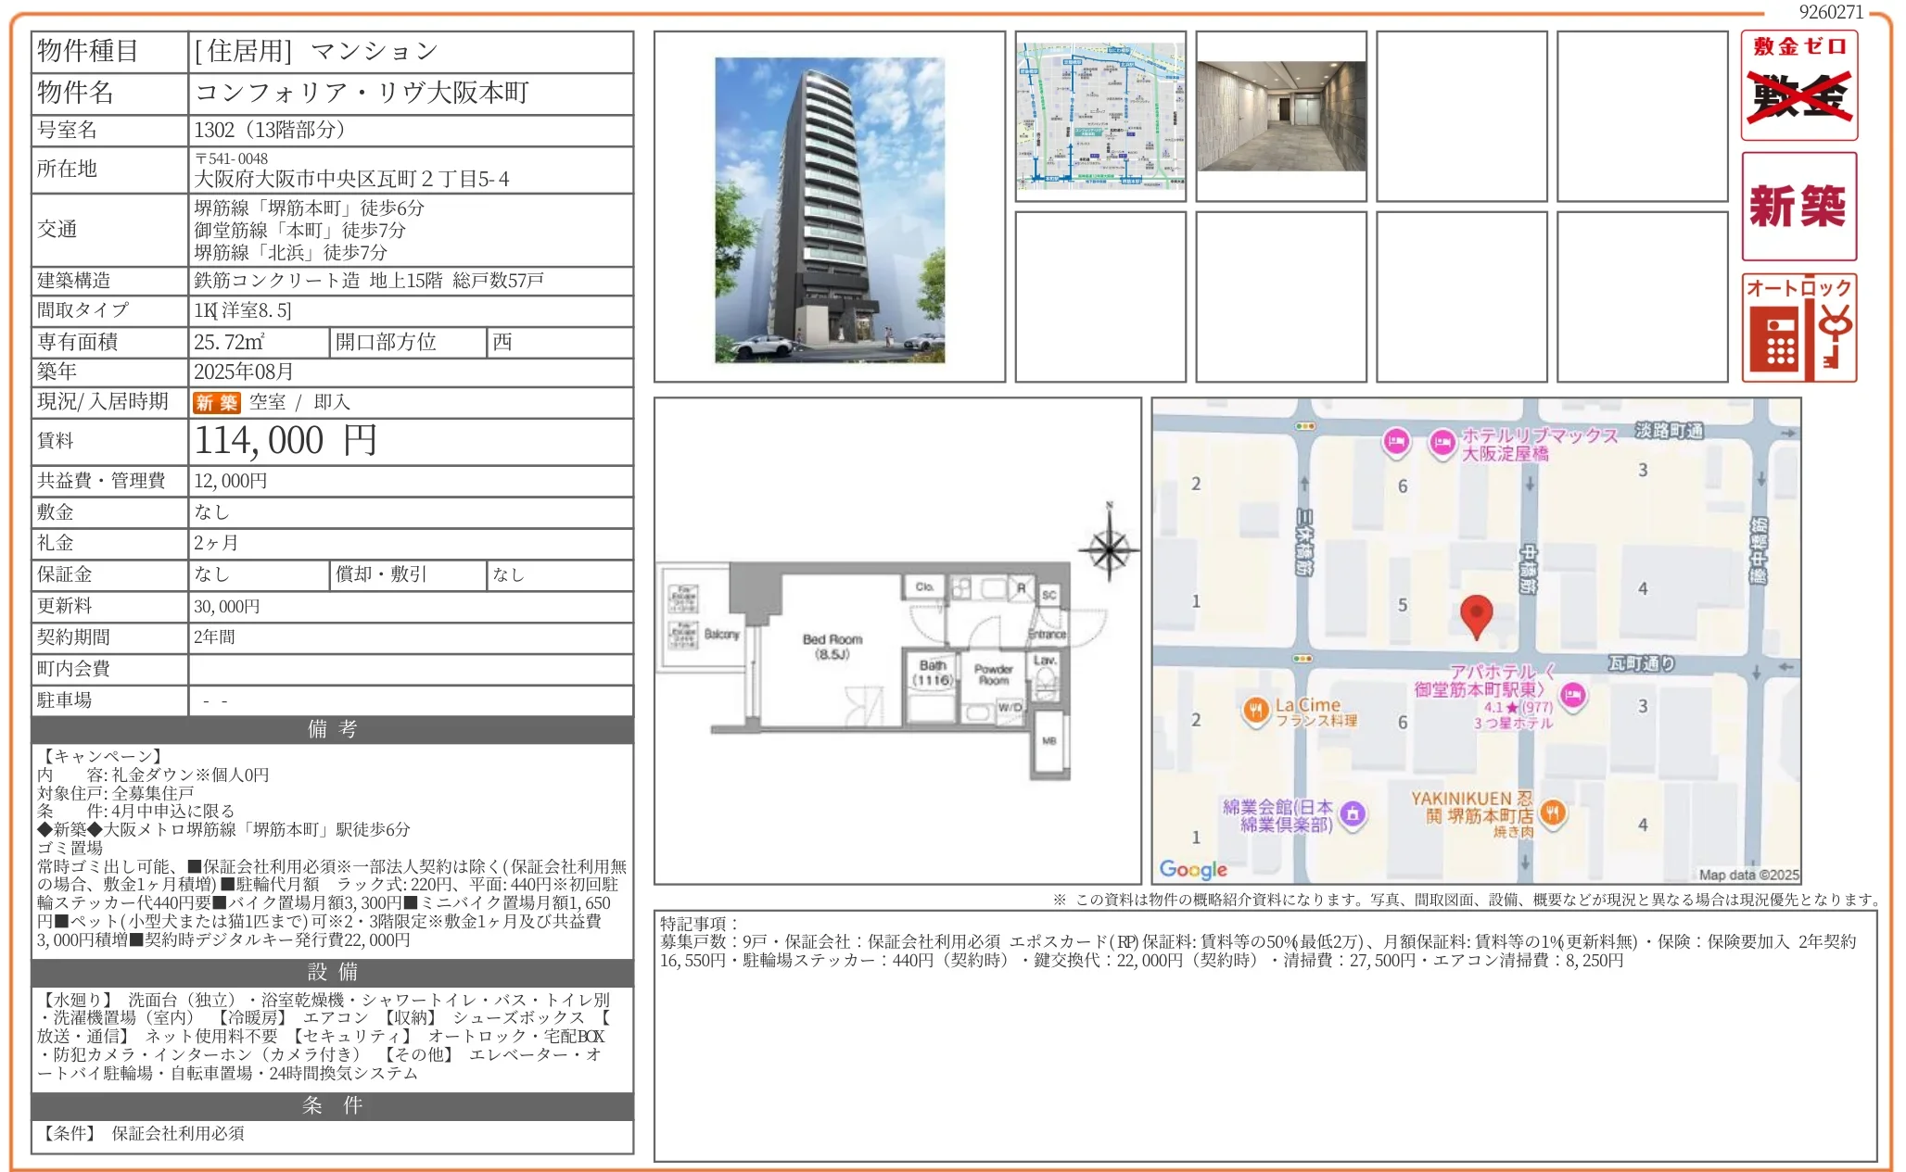Click the 備考 section header
1906x1172 pixels.
coord(332,729)
